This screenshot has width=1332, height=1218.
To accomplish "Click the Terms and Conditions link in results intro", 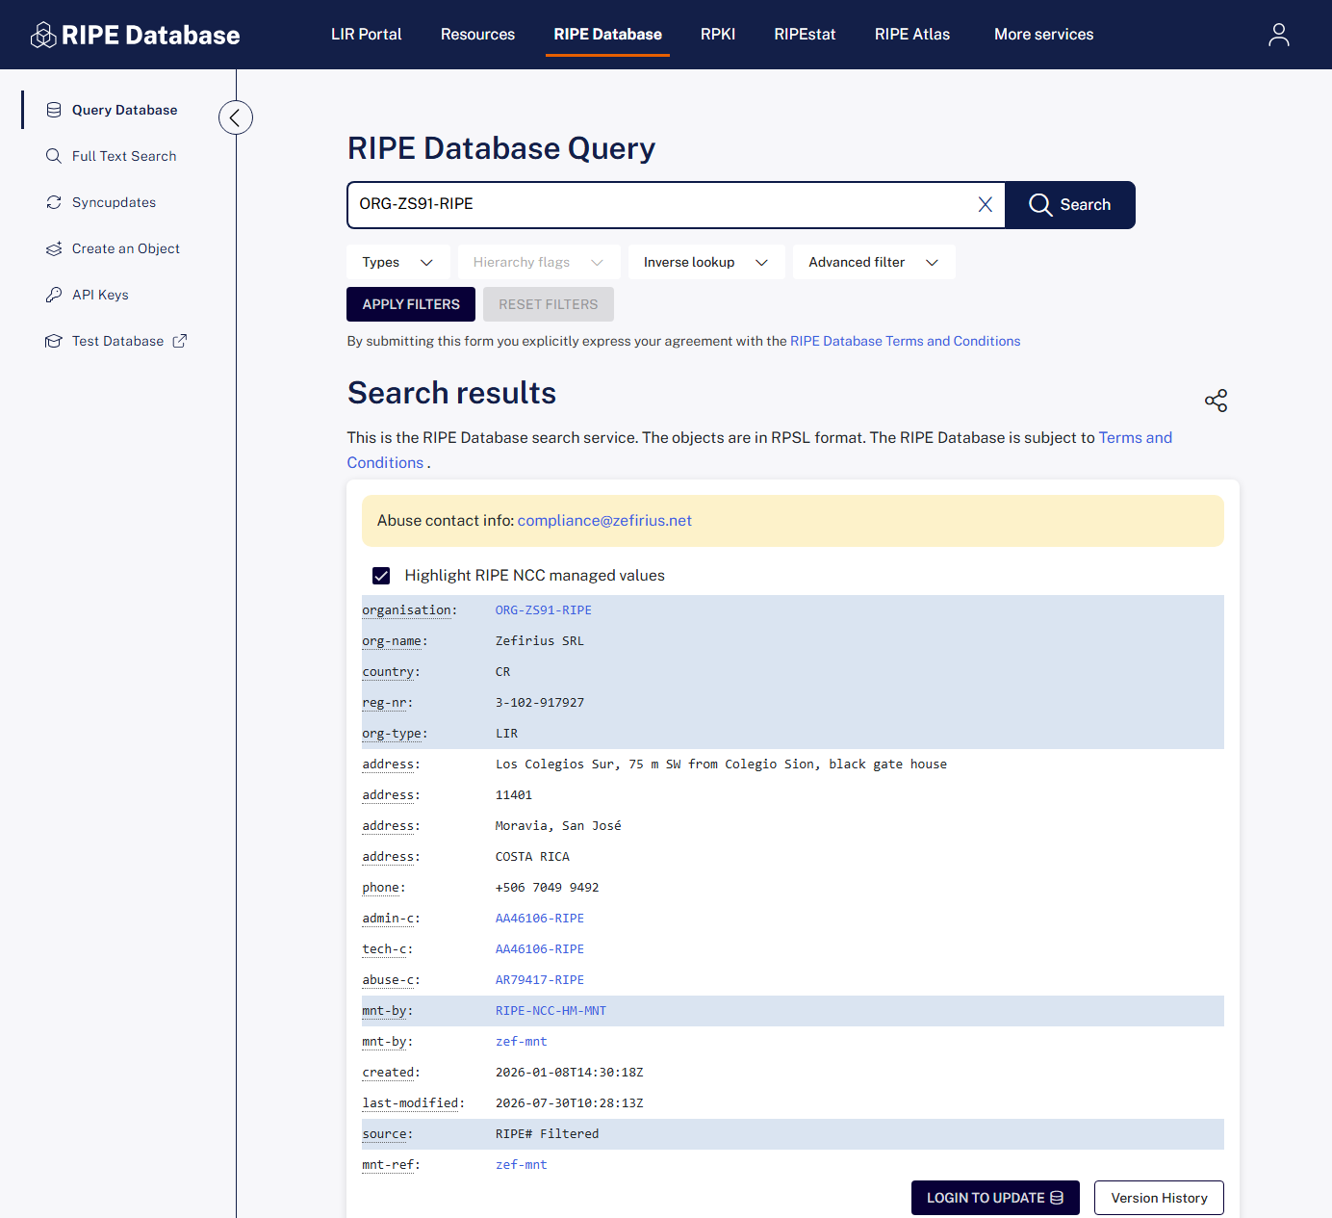I will click(x=1136, y=438).
